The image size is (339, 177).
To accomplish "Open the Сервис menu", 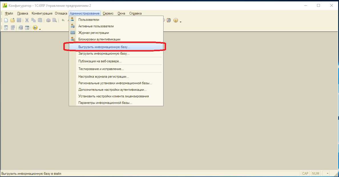I will point(108,13).
